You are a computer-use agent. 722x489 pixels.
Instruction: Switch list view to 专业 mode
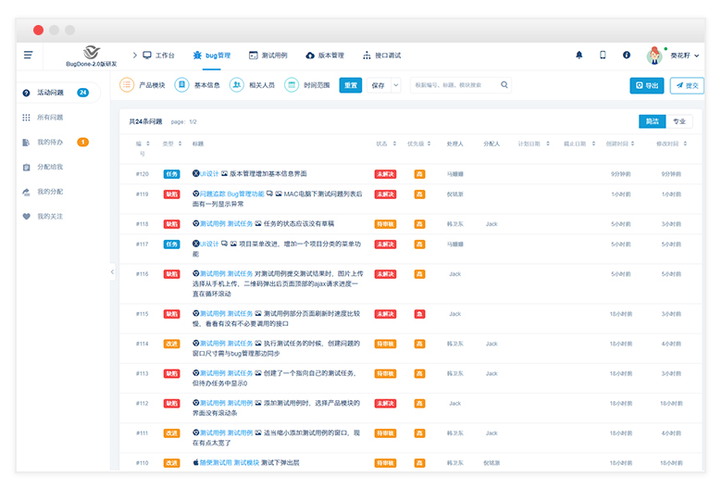[679, 121]
